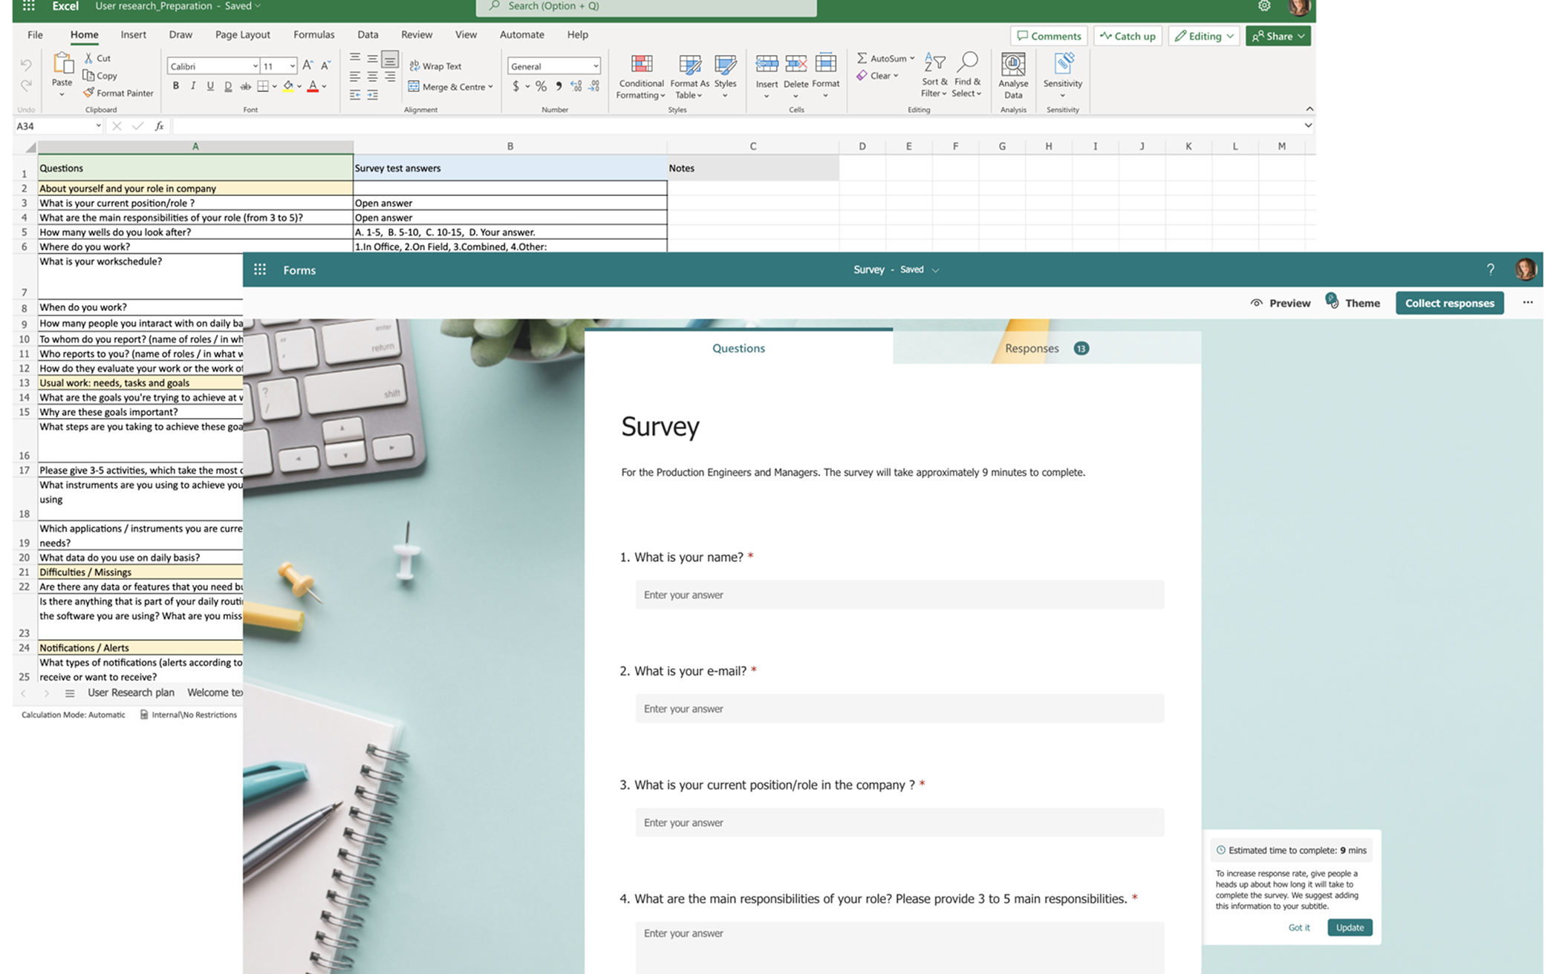The width and height of the screenshot is (1565, 974).
Task: Open the Home ribbon tab
Action: tap(84, 35)
